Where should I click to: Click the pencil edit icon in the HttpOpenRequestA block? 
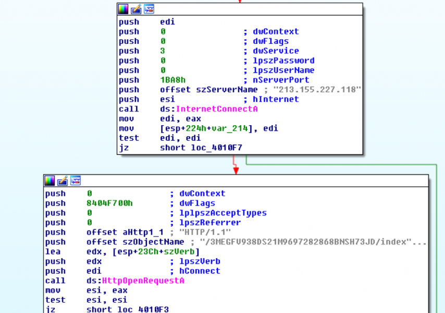point(63,180)
